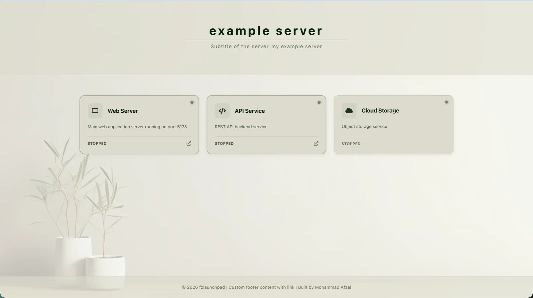Click STOPPED status on Web Server card
Screen dimensions: 533x298
(97, 144)
